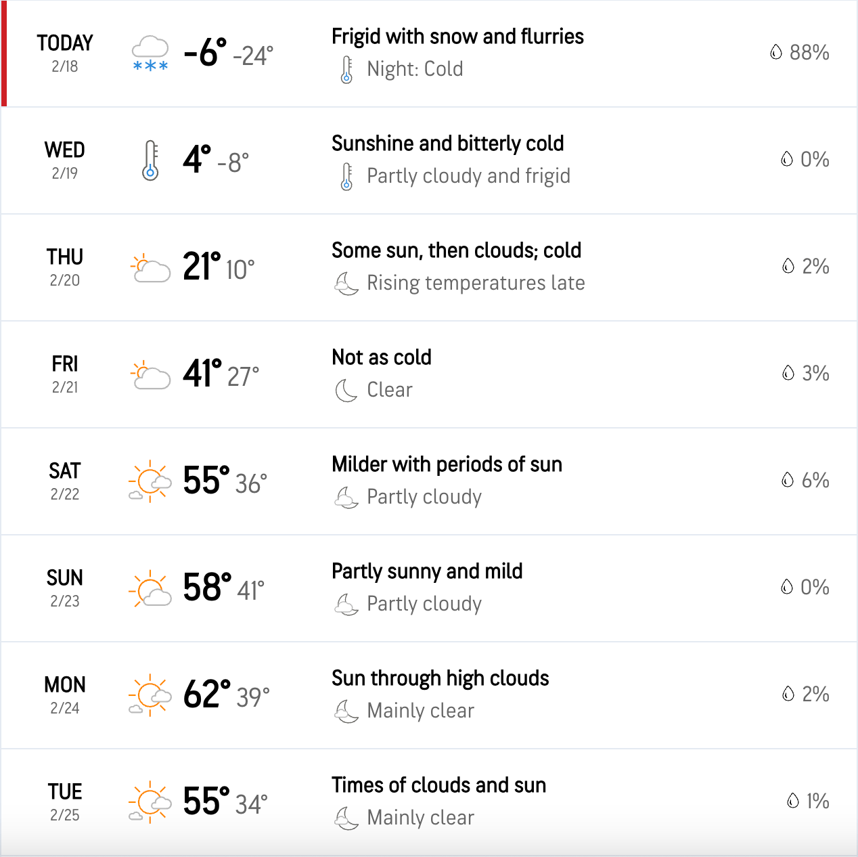Click the snow cloud icon for Today
Screen dimensions: 858x857
coord(150,53)
